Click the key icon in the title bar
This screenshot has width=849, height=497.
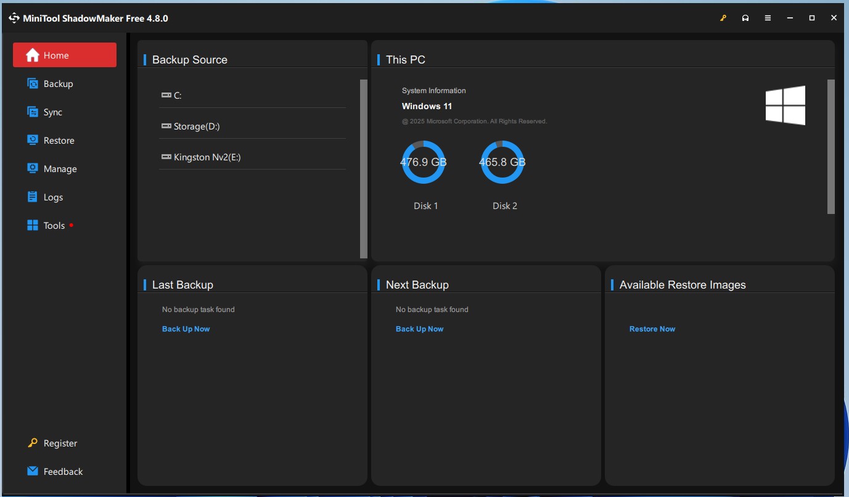click(x=723, y=18)
